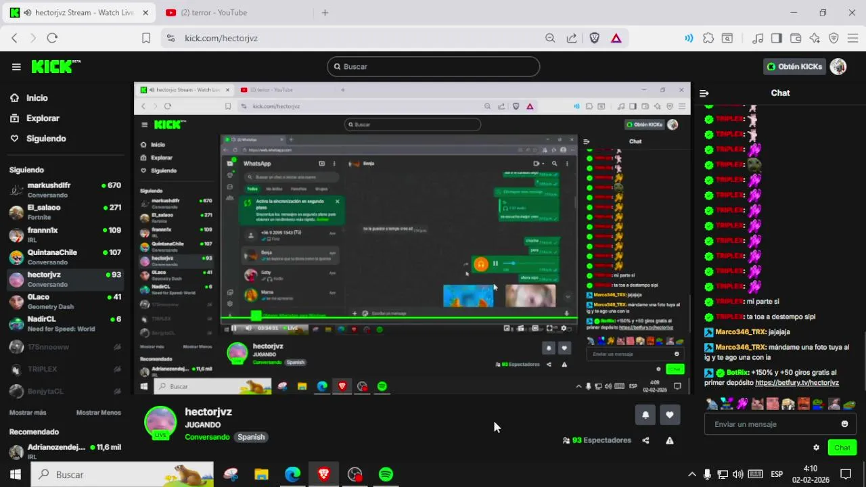Share the hectorjvz stream
The width and height of the screenshot is (866, 487).
pos(645,440)
